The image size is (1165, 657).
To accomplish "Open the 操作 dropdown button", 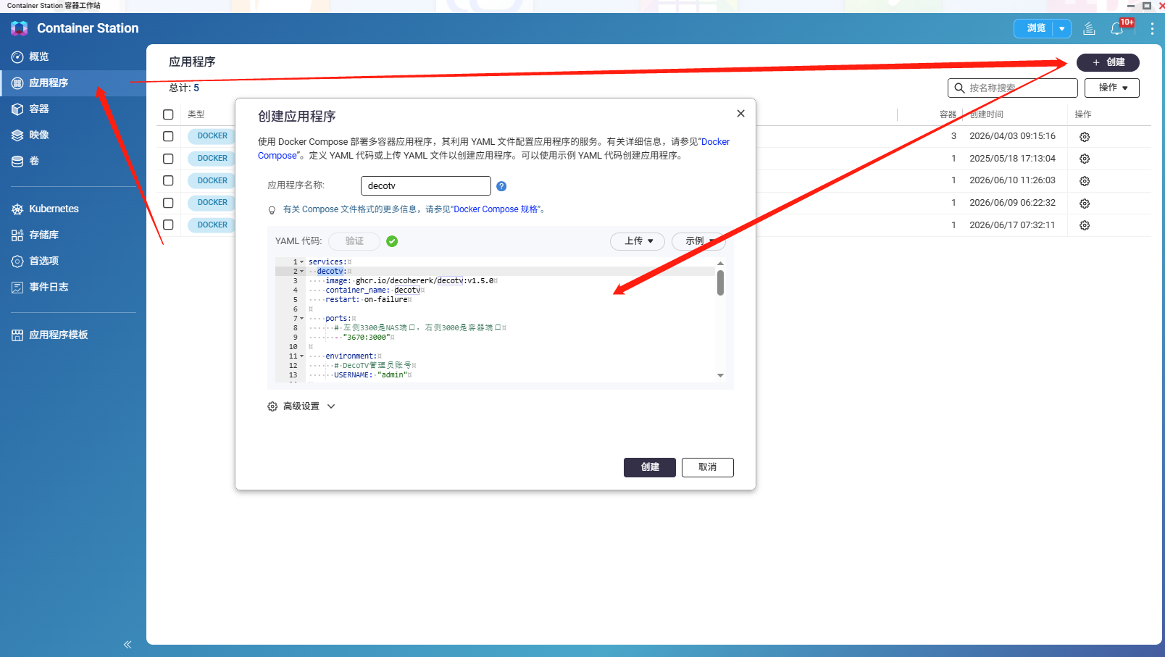I will [1111, 88].
